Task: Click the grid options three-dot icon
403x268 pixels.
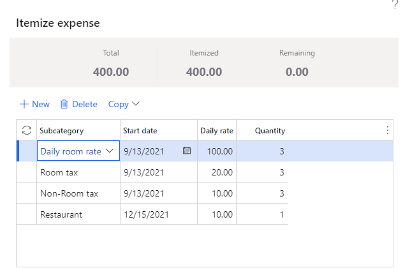Action: pos(387,130)
